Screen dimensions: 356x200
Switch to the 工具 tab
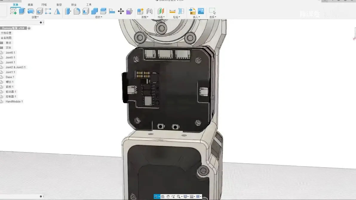click(89, 5)
